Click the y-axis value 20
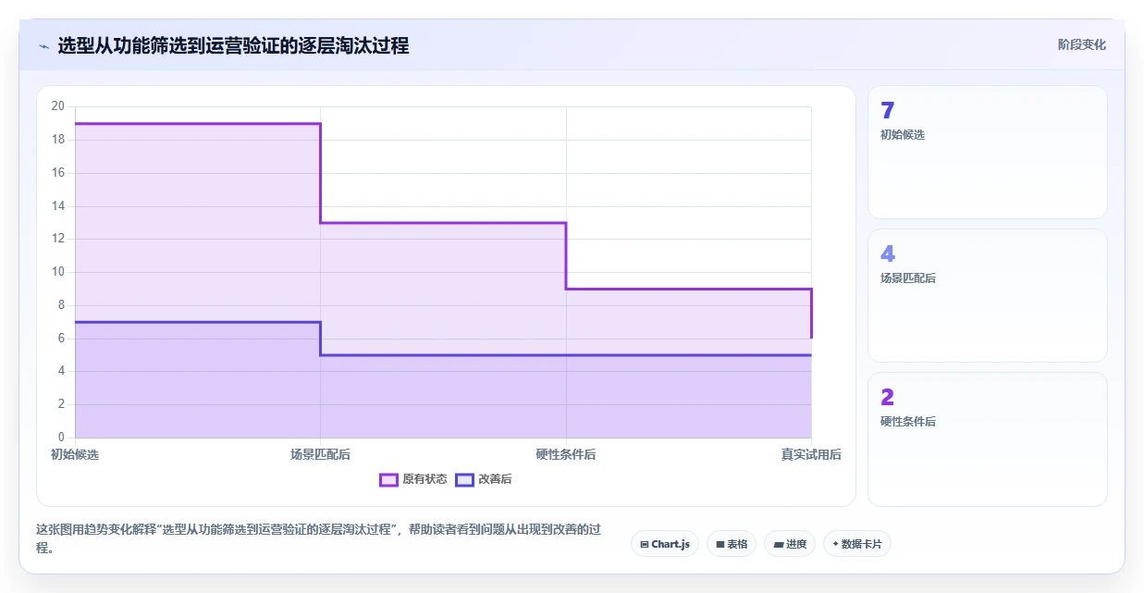Image resolution: width=1144 pixels, height=593 pixels. point(58,106)
